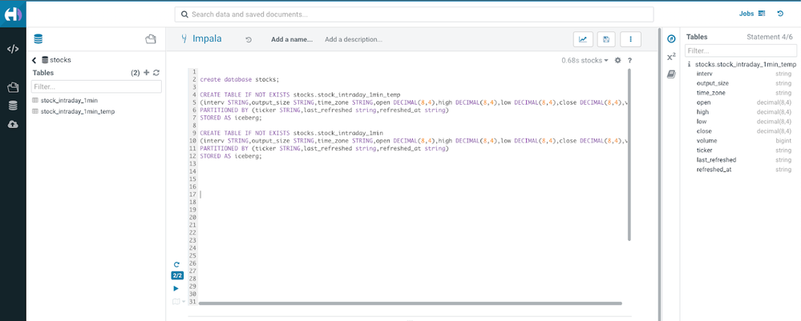Select the SQL sources database icon

tap(38, 39)
